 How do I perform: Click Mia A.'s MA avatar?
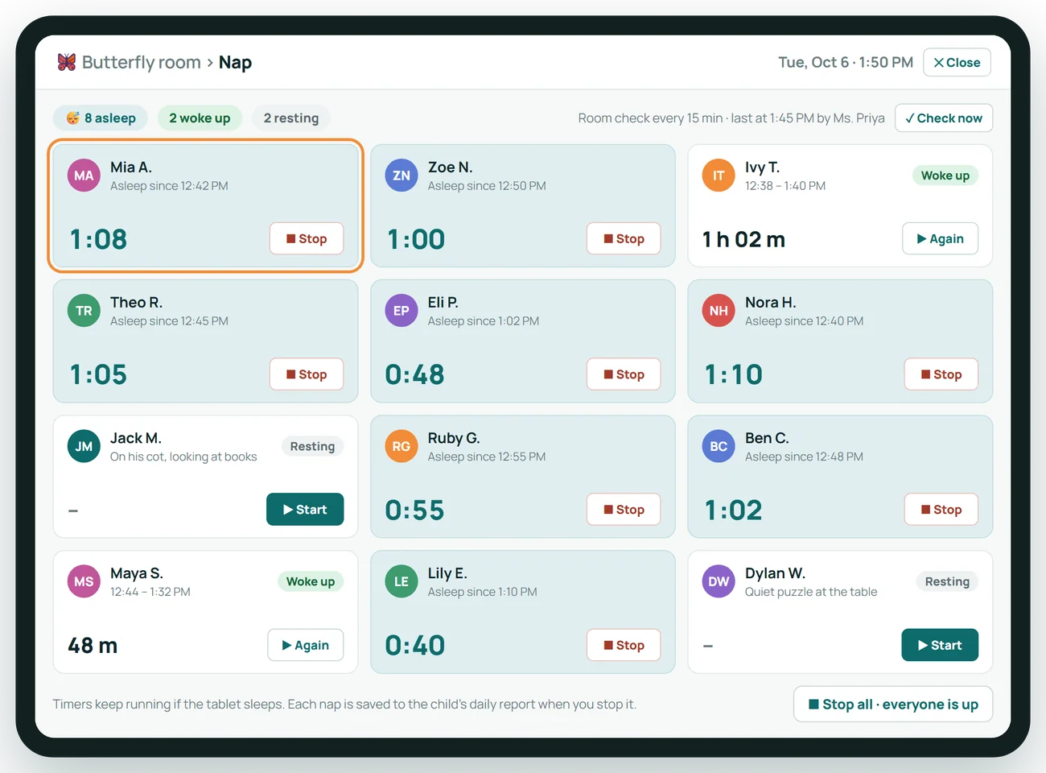point(84,176)
